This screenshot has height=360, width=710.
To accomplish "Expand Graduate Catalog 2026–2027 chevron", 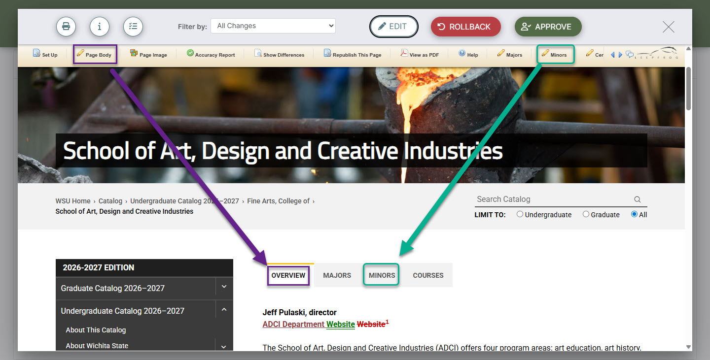I will (224, 287).
